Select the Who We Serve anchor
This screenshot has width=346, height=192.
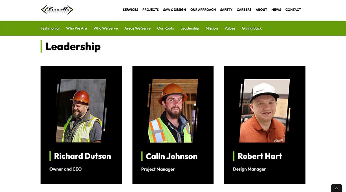[106, 28]
